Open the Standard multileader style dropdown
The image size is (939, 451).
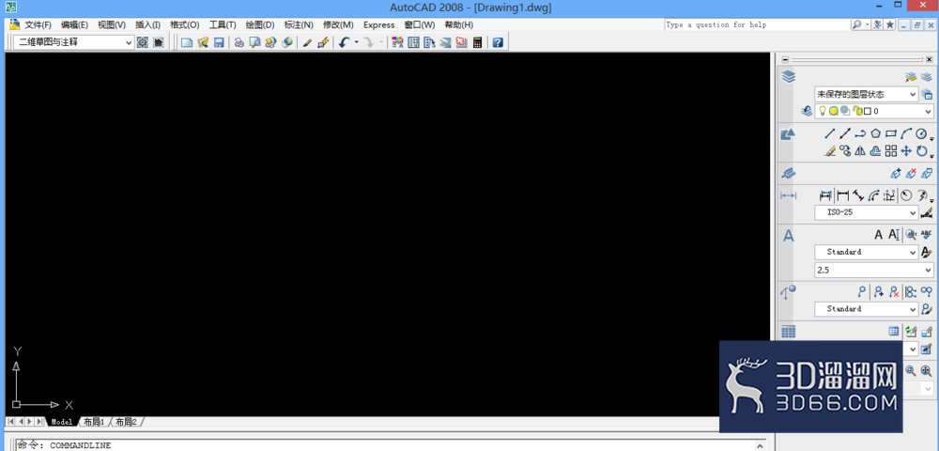(866, 309)
